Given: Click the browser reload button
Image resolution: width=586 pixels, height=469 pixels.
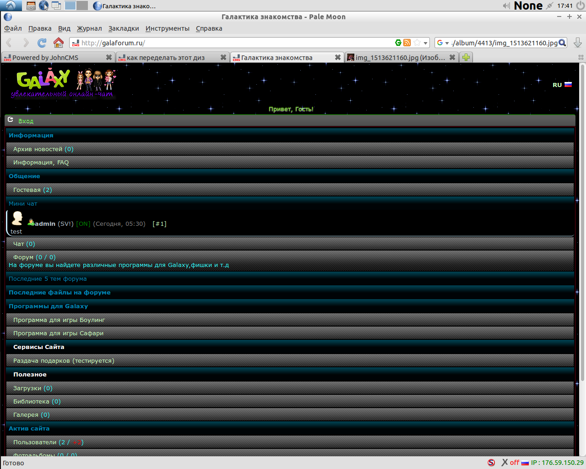Looking at the screenshot, I should 42,43.
